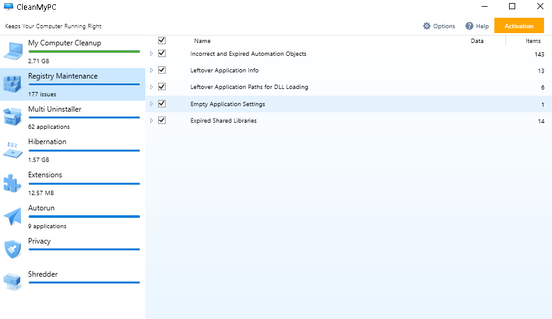This screenshot has height=319, width=552.
Task: Click the 2.71 GB size text
Action: pos(39,61)
